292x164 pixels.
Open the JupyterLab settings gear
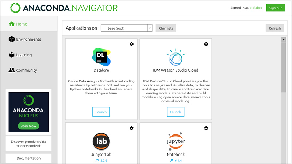pyautogui.click(x=132, y=128)
